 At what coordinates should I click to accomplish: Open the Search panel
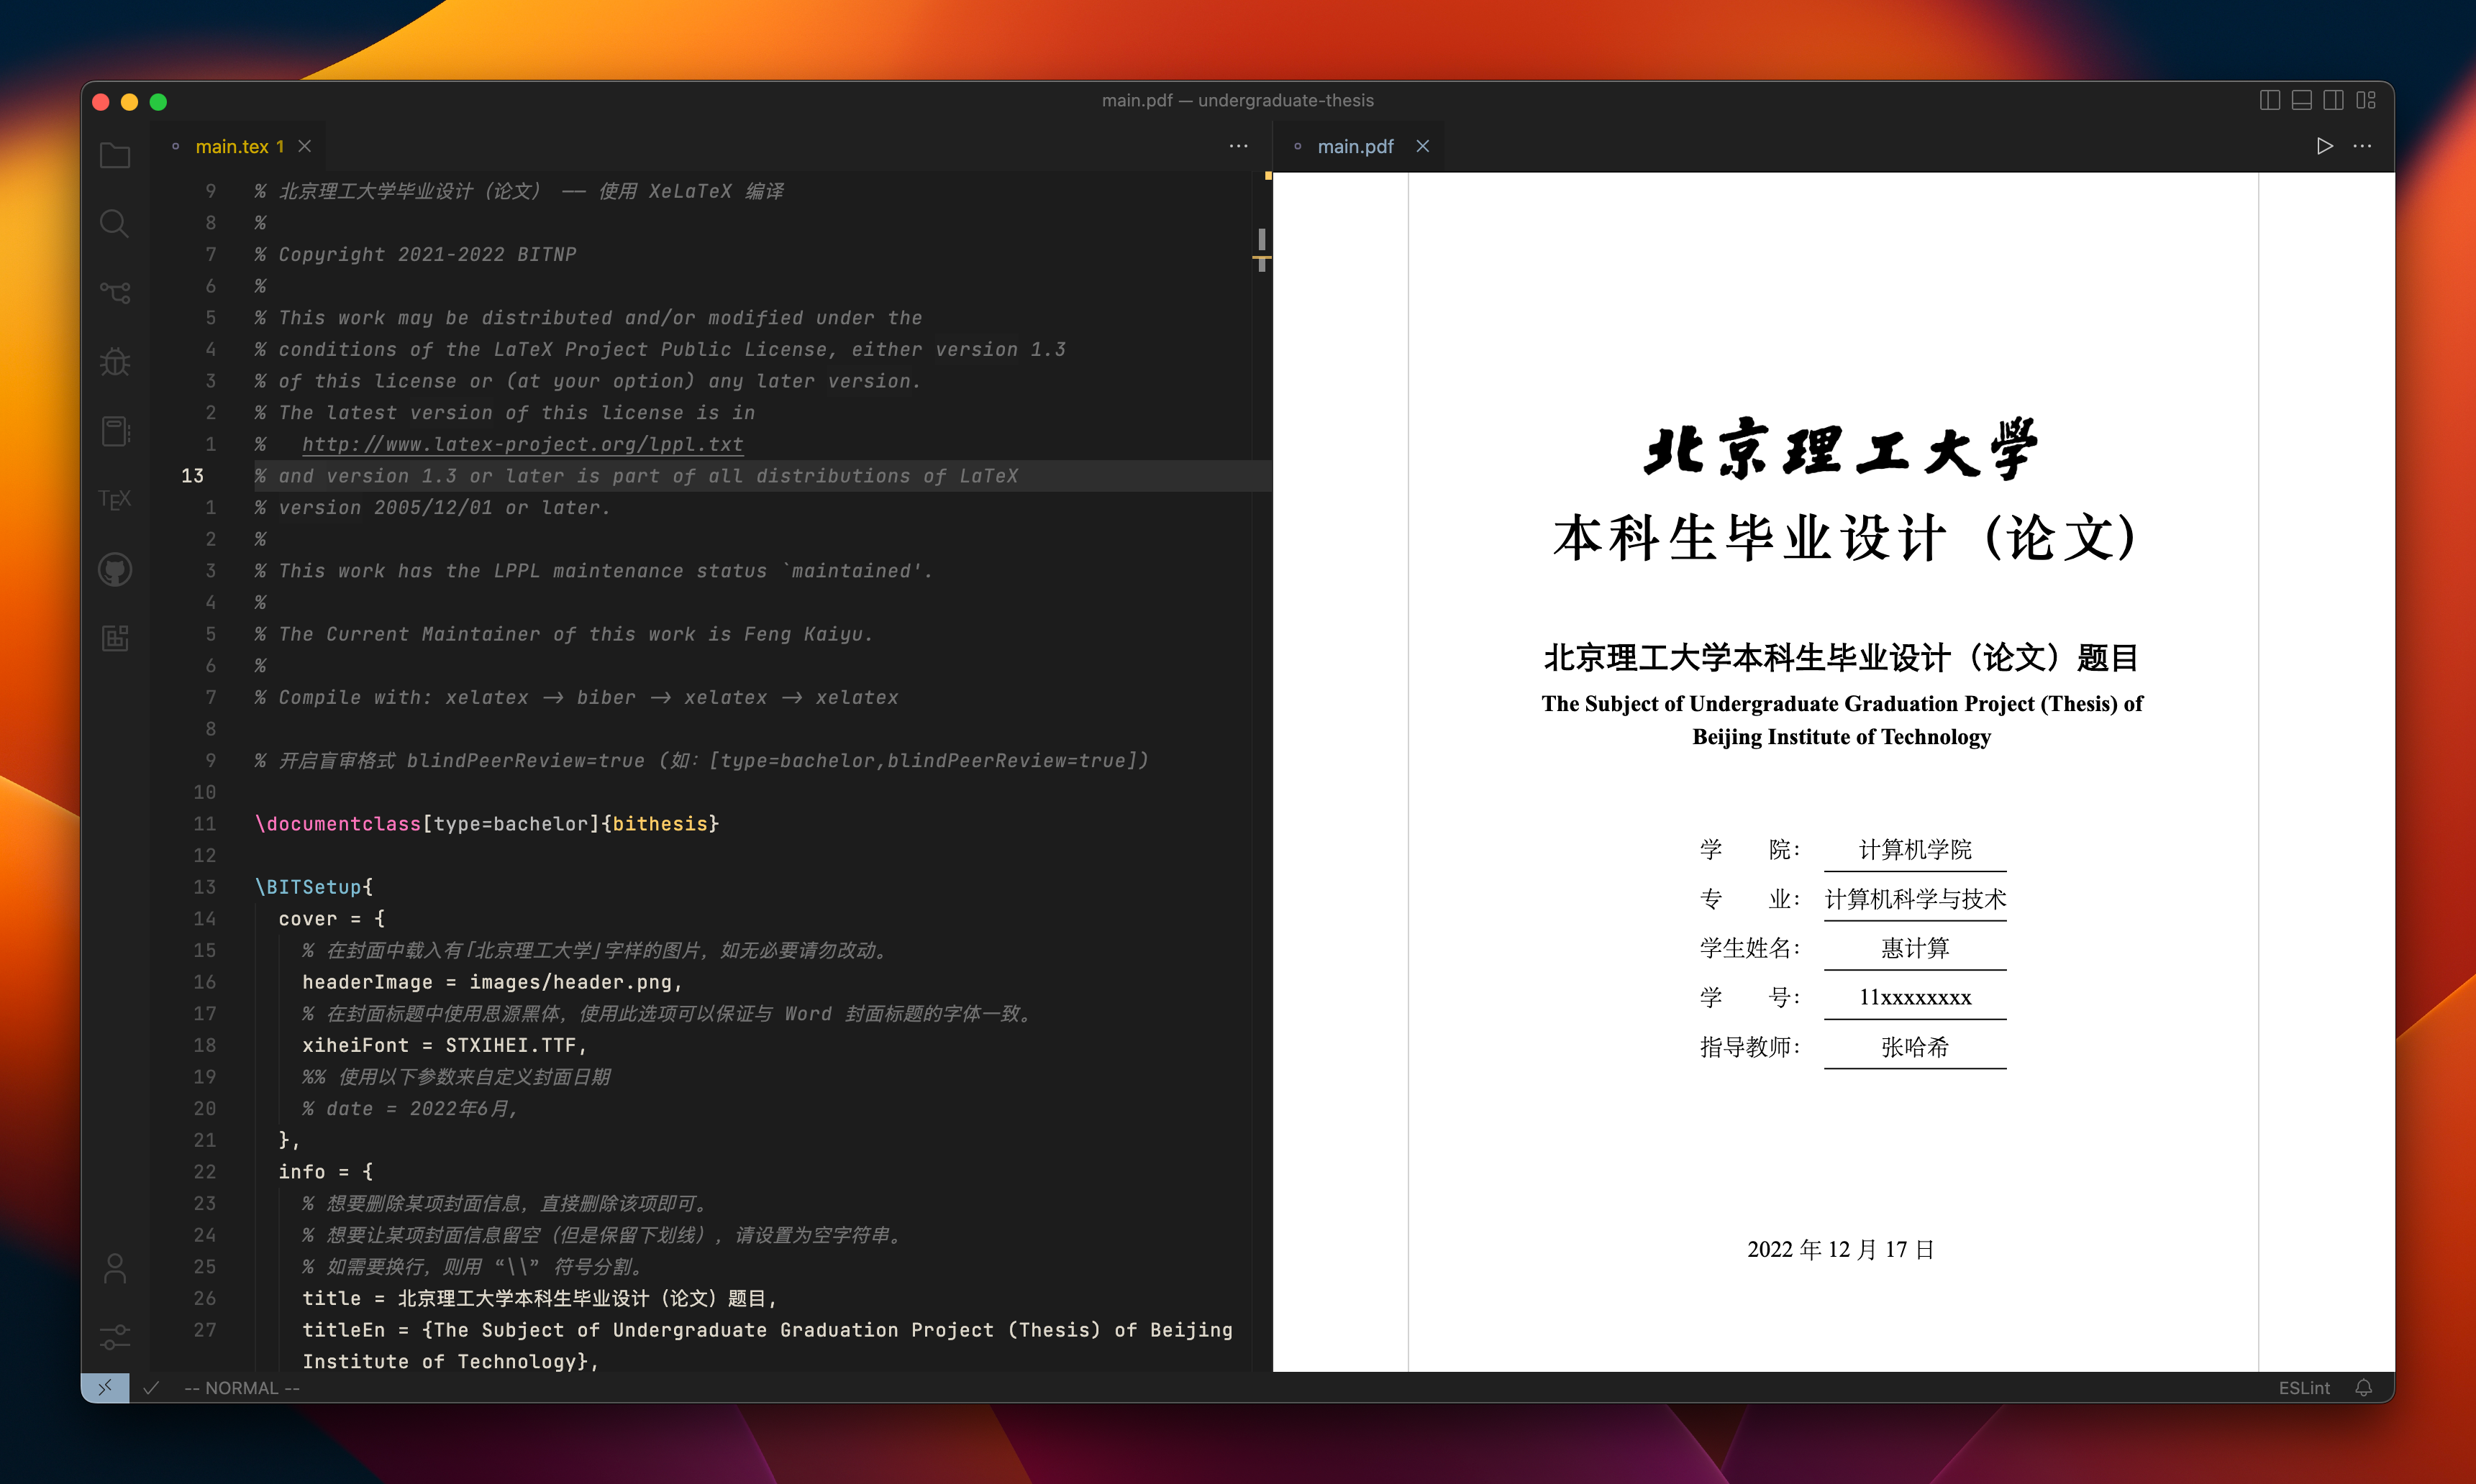[x=114, y=223]
